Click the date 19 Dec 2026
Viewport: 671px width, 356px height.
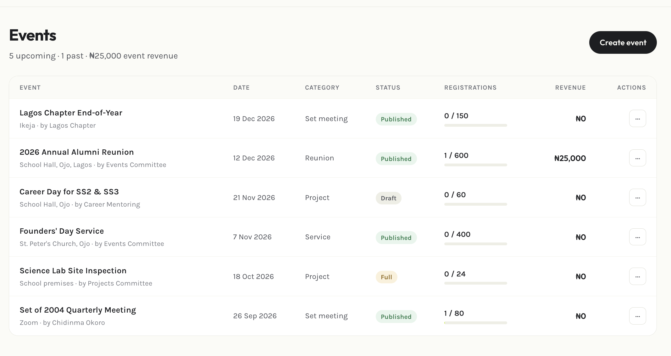[254, 119]
